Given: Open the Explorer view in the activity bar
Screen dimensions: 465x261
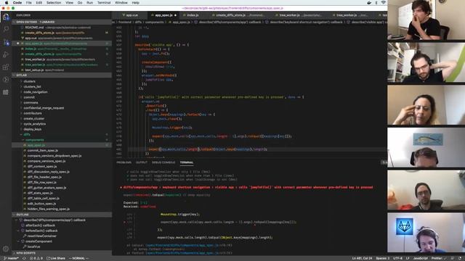Looking at the screenshot, I should (6, 17).
